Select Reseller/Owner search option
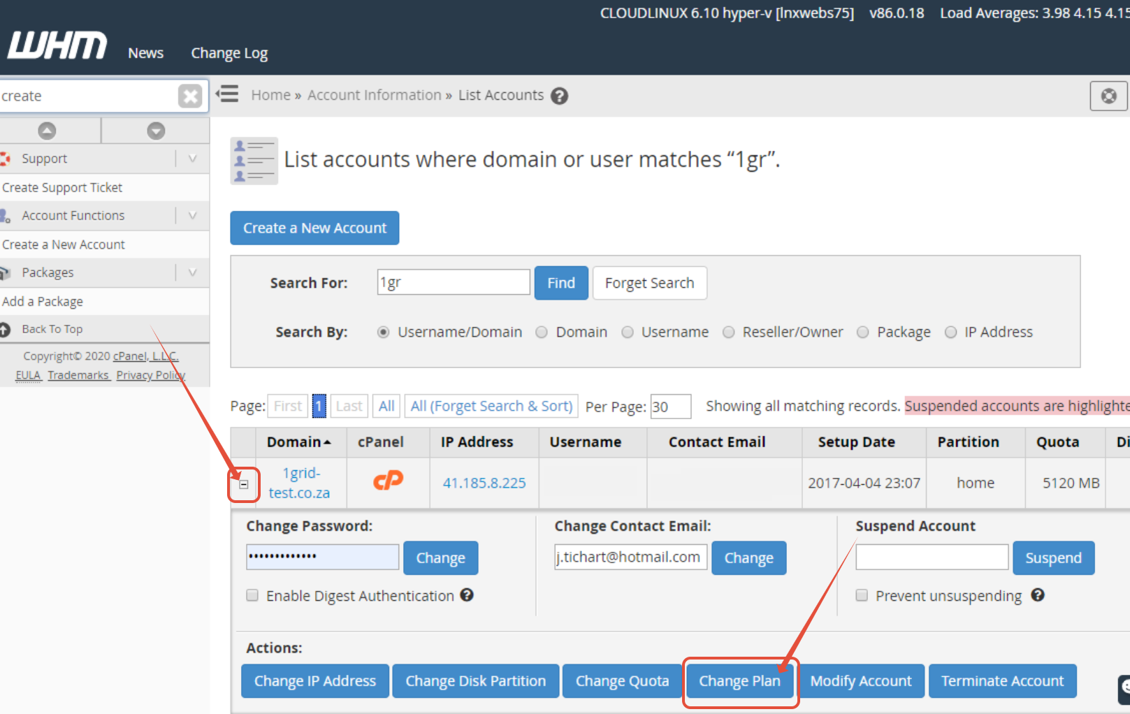Viewport: 1130px width, 714px height. [x=729, y=332]
